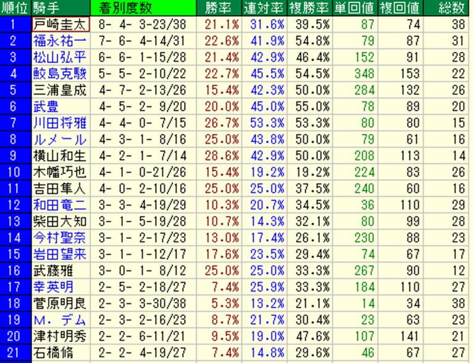Viewport: 473px width, 363px height.
Task: Open jockey link 武豊
Action: (x=46, y=106)
